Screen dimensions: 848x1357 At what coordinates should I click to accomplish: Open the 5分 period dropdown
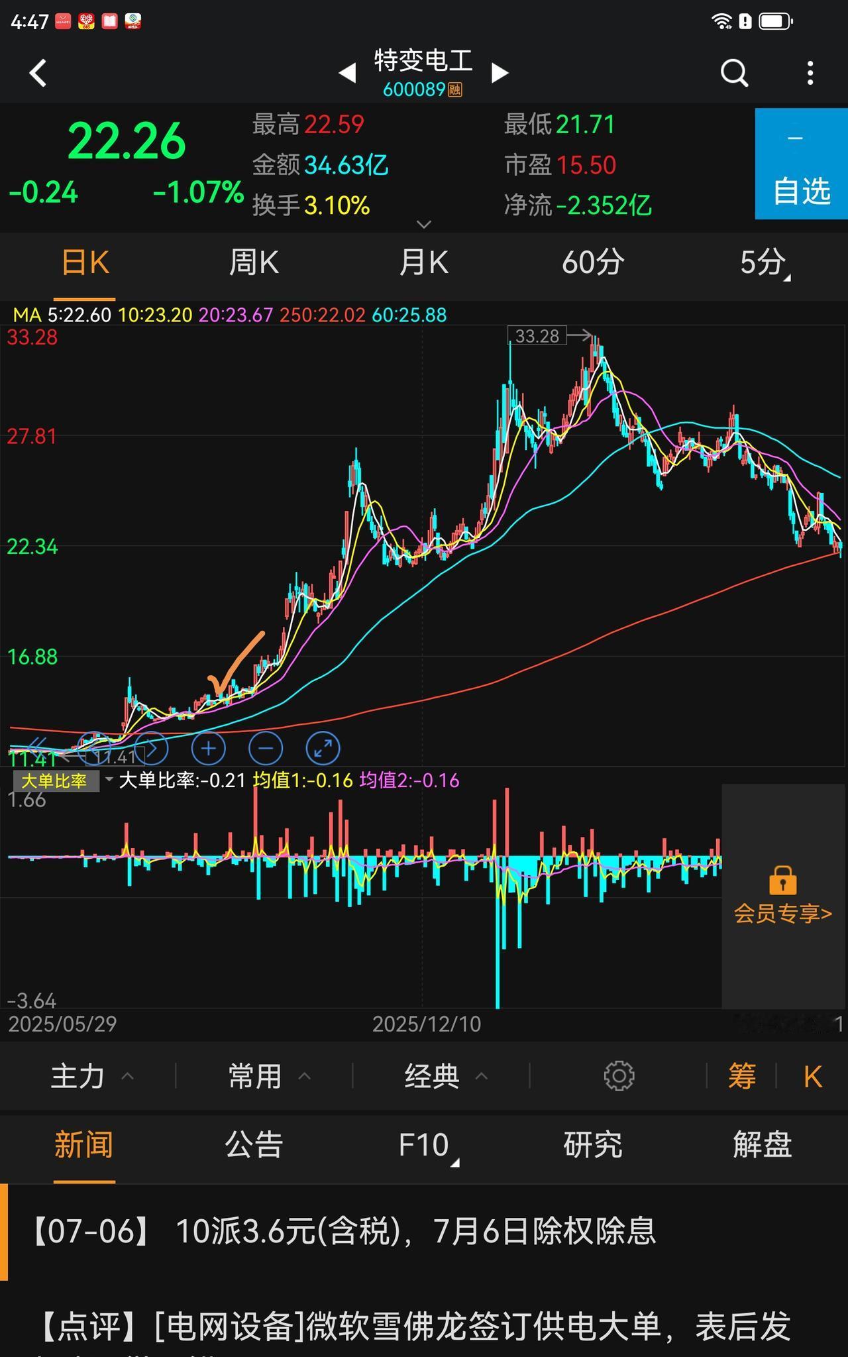point(764,263)
